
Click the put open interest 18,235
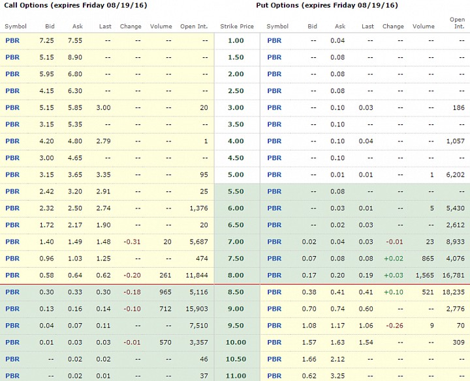454,292
